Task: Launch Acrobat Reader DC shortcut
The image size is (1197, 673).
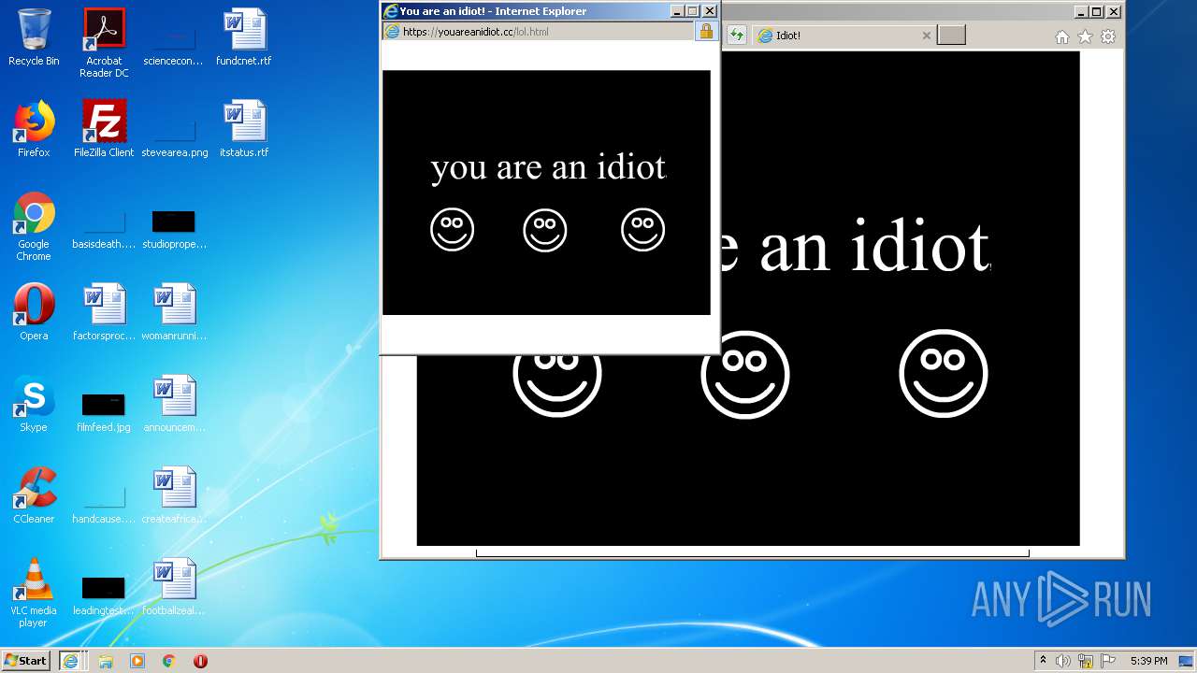Action: (104, 42)
